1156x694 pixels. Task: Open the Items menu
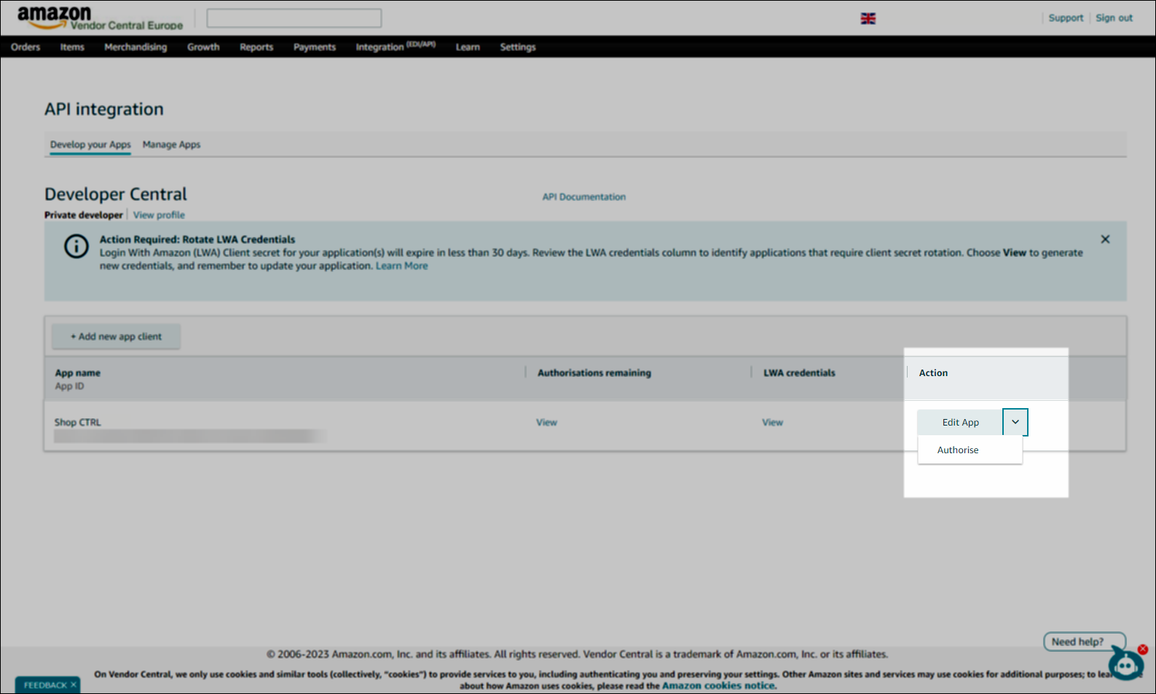[72, 47]
